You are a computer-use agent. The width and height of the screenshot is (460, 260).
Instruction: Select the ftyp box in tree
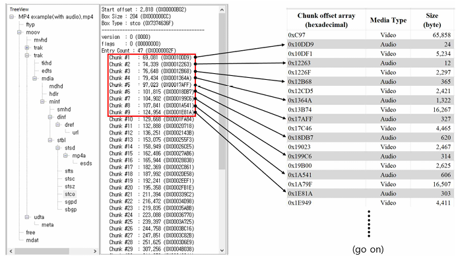[x=30, y=24]
